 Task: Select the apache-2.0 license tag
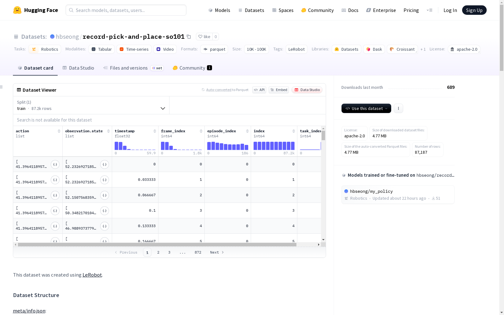coord(464,49)
